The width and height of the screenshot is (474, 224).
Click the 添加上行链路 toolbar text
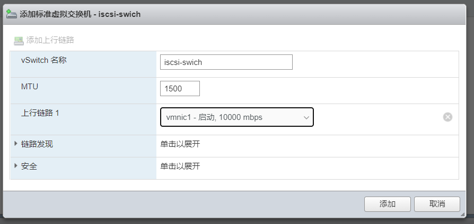(x=50, y=40)
